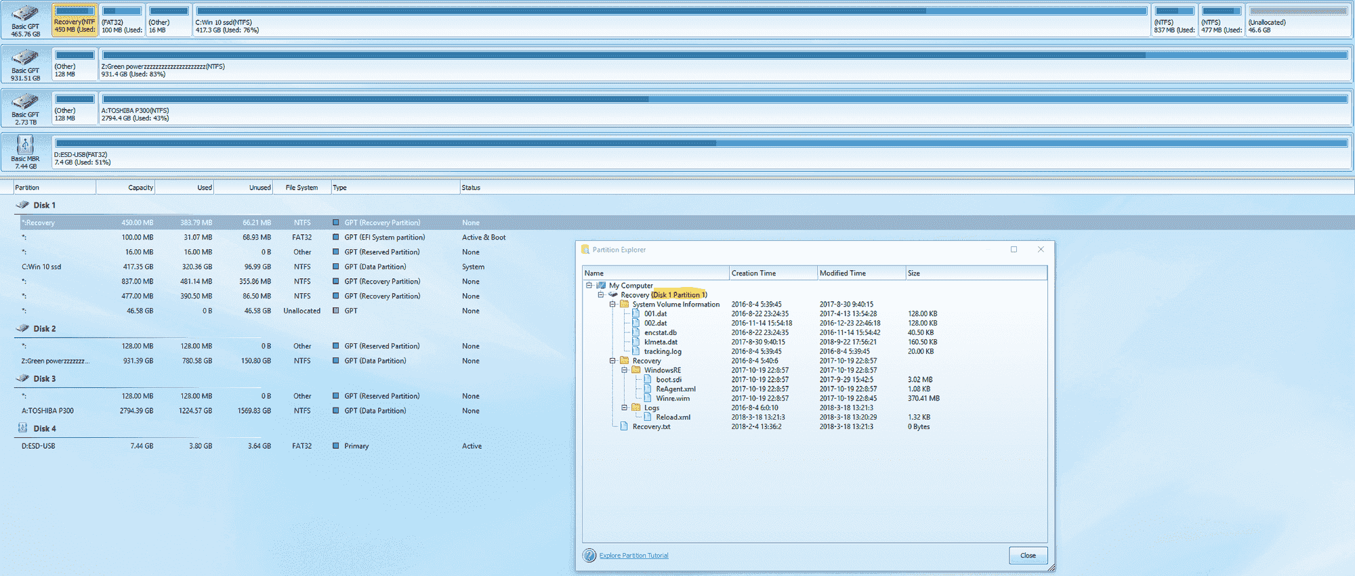This screenshot has height=576, width=1355.
Task: Select the highlighted Recovery 450 MB block in the disk map
Action: (x=75, y=20)
